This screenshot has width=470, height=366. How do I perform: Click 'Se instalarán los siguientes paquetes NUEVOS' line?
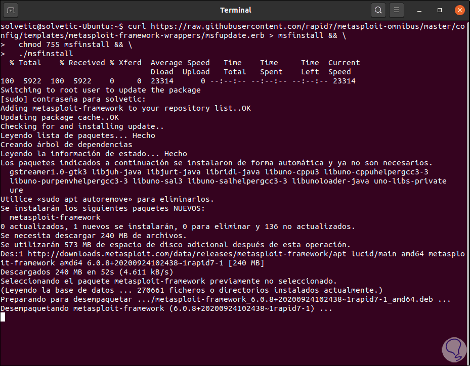click(x=103, y=208)
